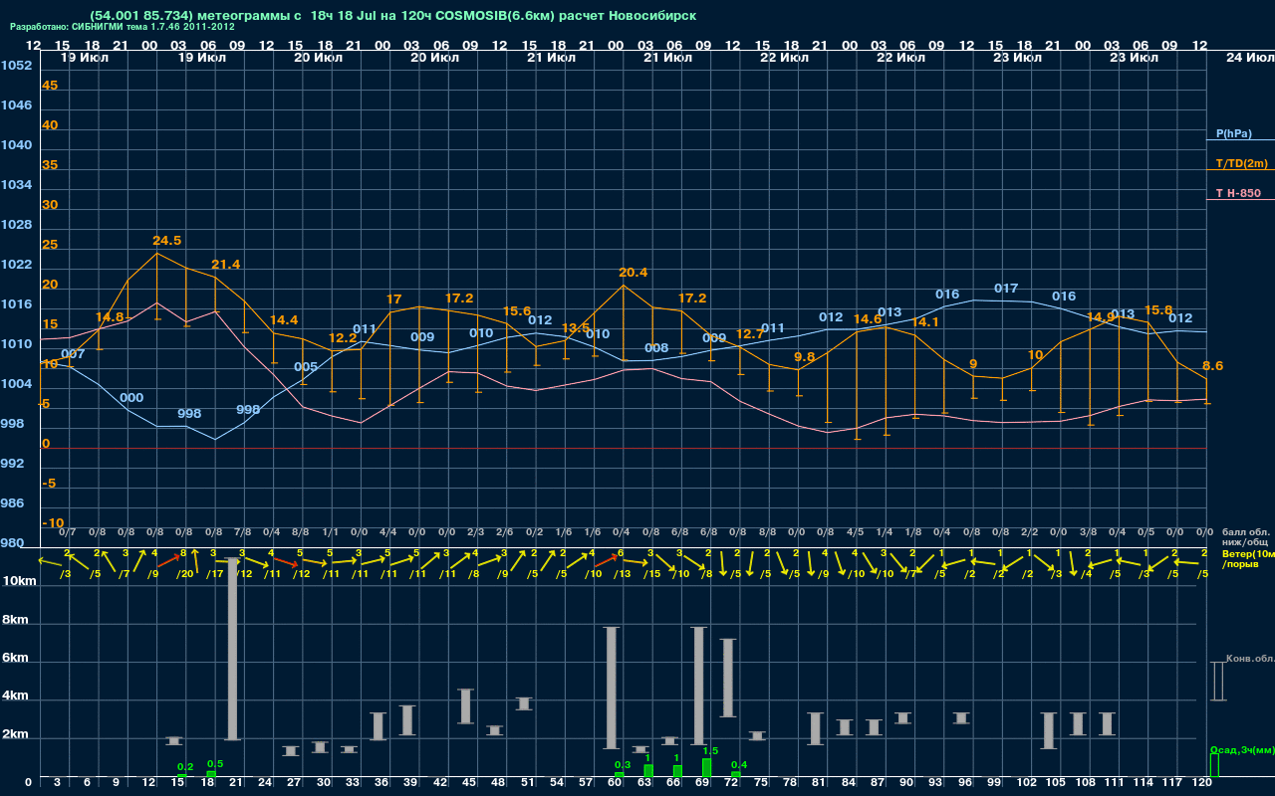Image resolution: width=1275 pixels, height=796 pixels.
Task: Click the 007 pressure value label
Action: click(73, 354)
